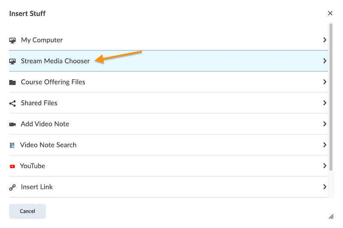Image resolution: width=343 pixels, height=228 pixels.
Task: Click the Insert Link chain icon
Action: (12, 187)
